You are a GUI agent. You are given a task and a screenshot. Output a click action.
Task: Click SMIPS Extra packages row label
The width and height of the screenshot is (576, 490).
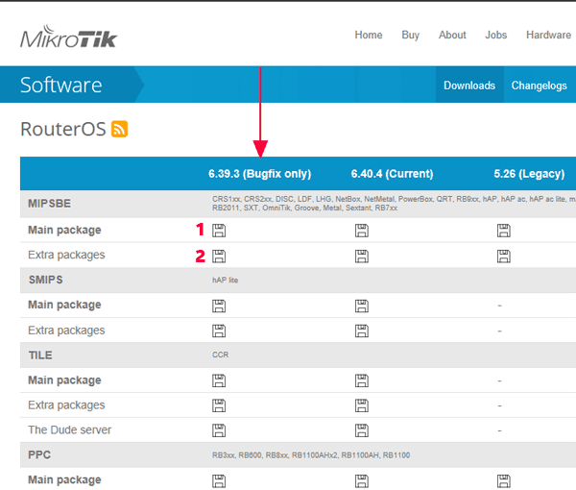tap(66, 331)
